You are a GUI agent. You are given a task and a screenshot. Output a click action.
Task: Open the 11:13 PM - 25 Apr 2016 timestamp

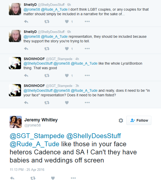point(27,170)
